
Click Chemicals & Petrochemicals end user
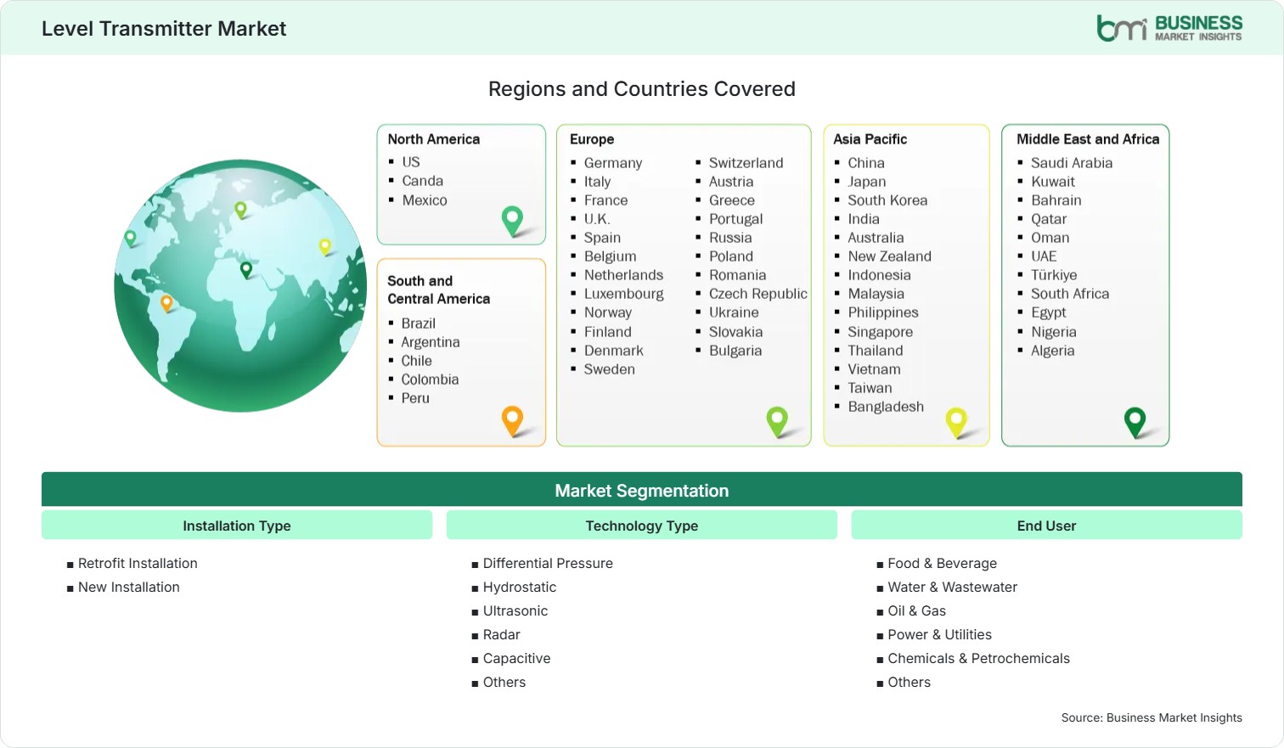point(979,658)
